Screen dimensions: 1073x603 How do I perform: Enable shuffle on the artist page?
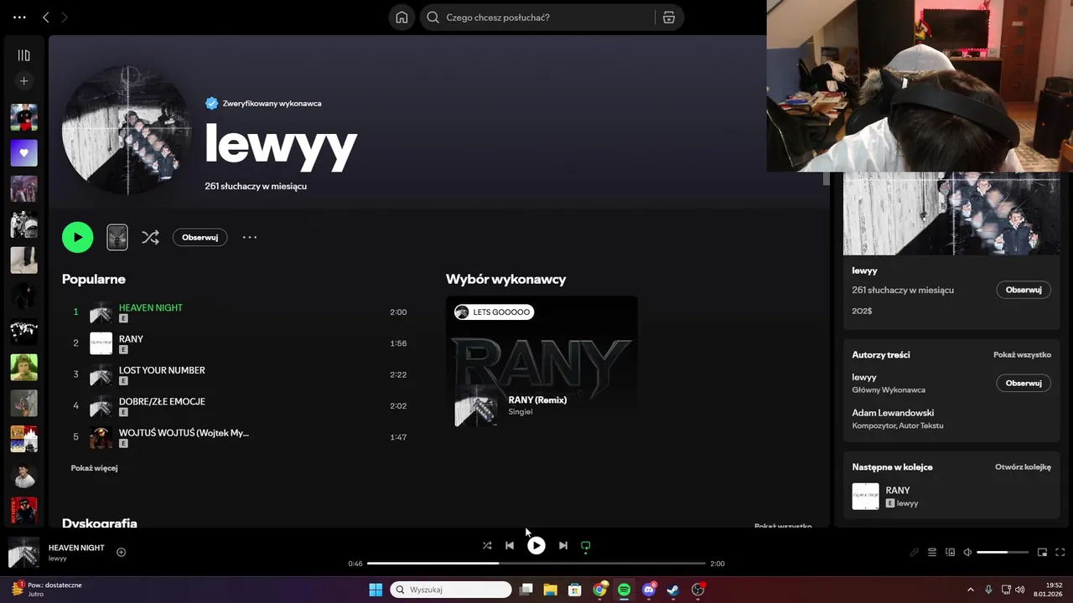[150, 237]
